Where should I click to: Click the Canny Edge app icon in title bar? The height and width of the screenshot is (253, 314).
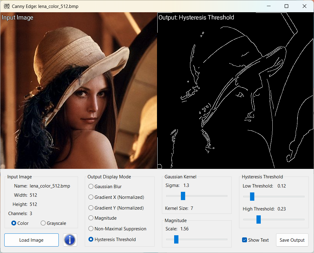[6, 6]
